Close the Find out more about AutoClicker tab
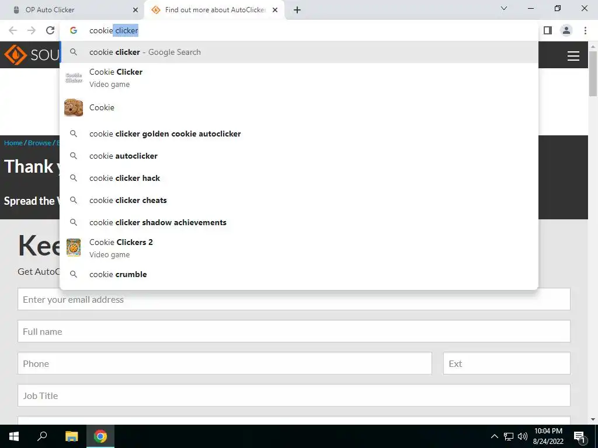 275,10
